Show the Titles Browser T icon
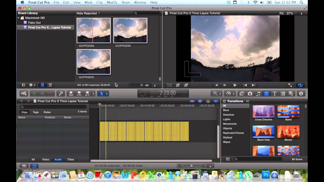The image size is (324, 182). [x=274, y=94]
